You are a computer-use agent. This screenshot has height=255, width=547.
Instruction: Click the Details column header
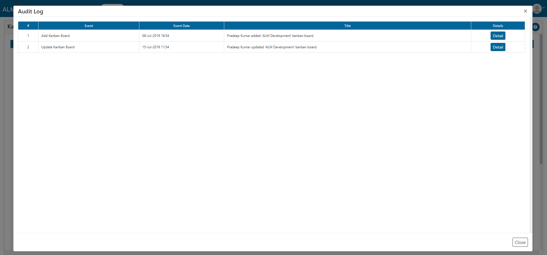pyautogui.click(x=498, y=26)
